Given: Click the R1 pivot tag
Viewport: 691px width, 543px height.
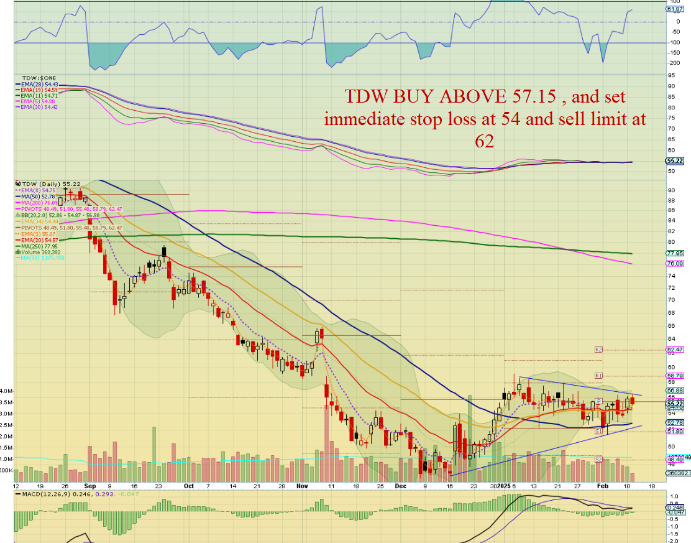Looking at the screenshot, I should click(x=598, y=376).
